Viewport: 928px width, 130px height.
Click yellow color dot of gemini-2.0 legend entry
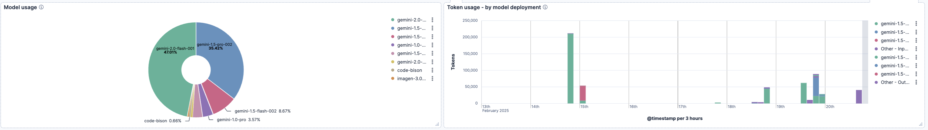click(x=393, y=62)
